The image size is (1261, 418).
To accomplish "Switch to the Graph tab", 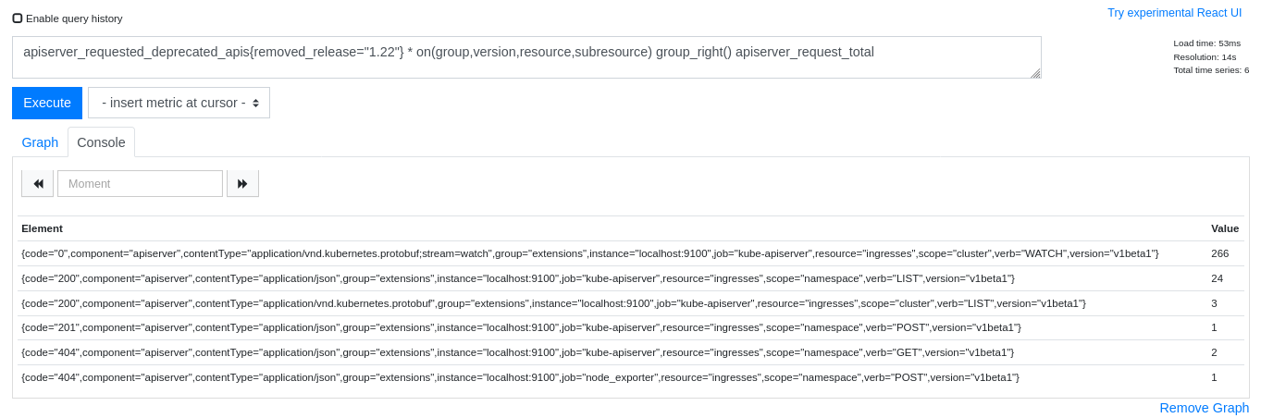I will [40, 142].
